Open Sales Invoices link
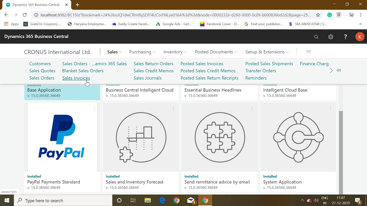 pyautogui.click(x=76, y=78)
